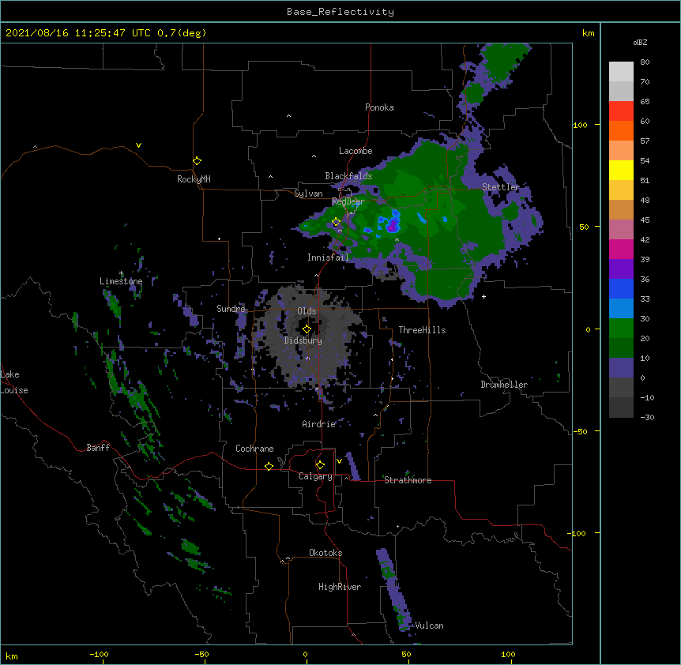
Task: Select the red 60-65 dBZ legend swatch
Action: coord(621,111)
